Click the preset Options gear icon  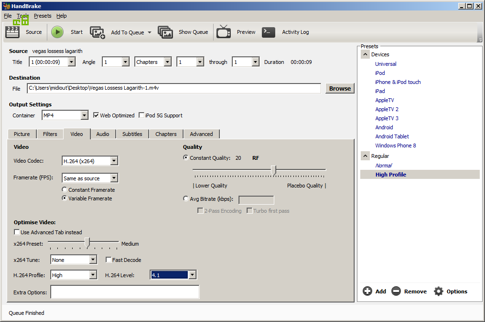(x=438, y=291)
